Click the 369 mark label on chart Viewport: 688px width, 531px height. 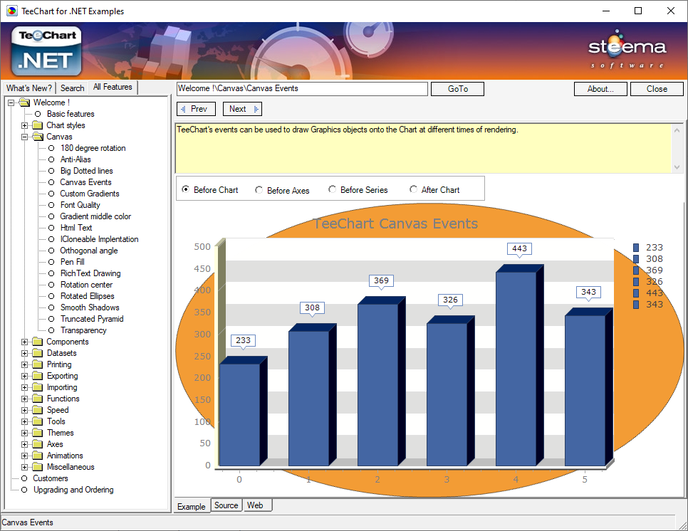381,280
